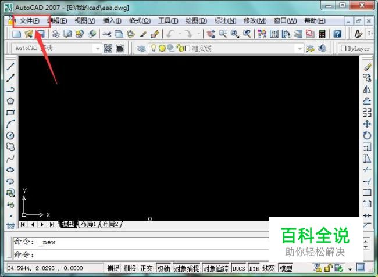Image resolution: width=378 pixels, height=277 pixels.
Task: Toggle 正交 ortho mode
Action: [147, 268]
